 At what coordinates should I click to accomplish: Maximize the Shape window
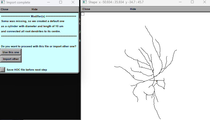tap(192, 2)
